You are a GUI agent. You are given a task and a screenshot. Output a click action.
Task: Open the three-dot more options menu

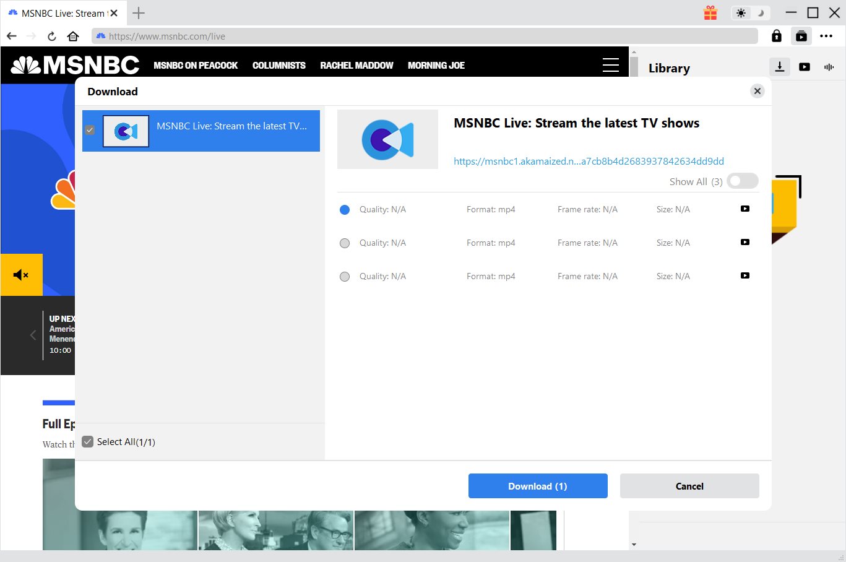826,37
